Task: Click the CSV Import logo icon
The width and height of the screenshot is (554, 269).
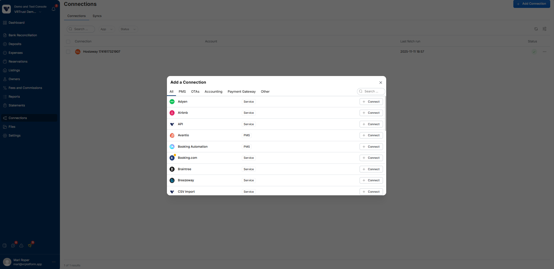Action: pyautogui.click(x=172, y=192)
